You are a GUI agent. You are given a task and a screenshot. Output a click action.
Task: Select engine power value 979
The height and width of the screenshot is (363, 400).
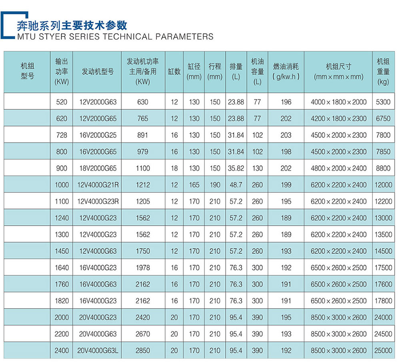143,152
